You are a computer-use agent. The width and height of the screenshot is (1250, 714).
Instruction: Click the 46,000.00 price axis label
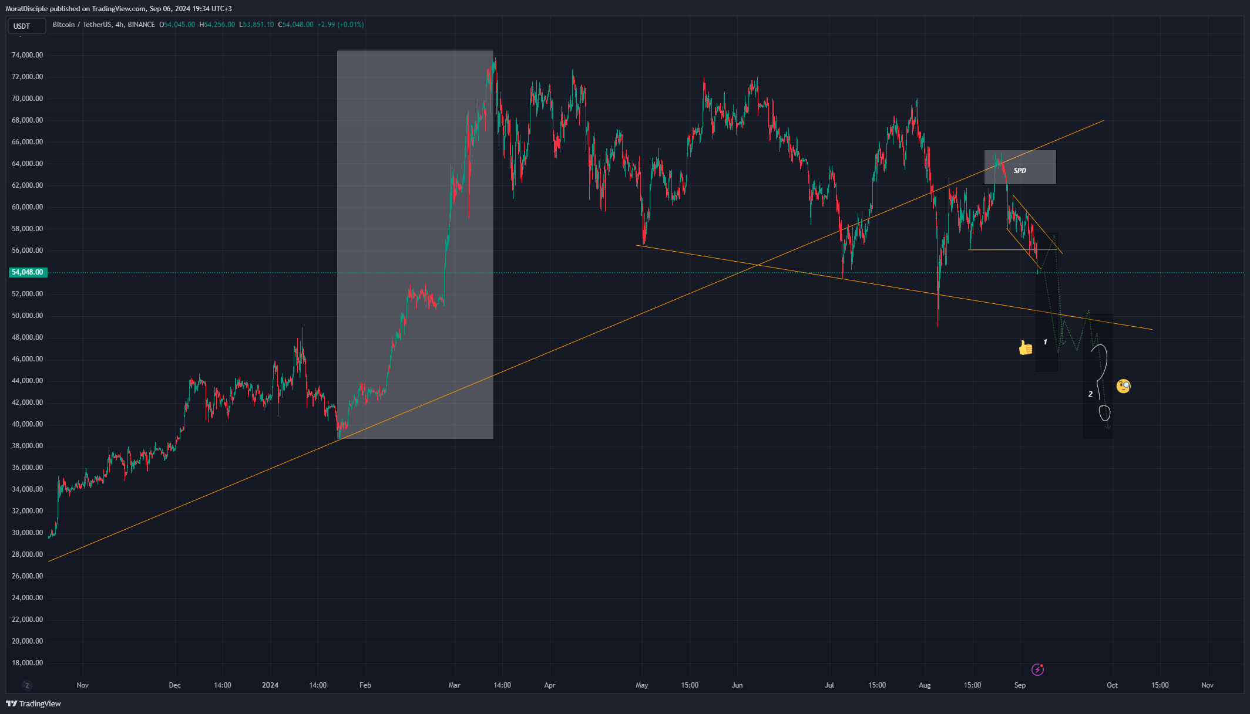[28, 359]
